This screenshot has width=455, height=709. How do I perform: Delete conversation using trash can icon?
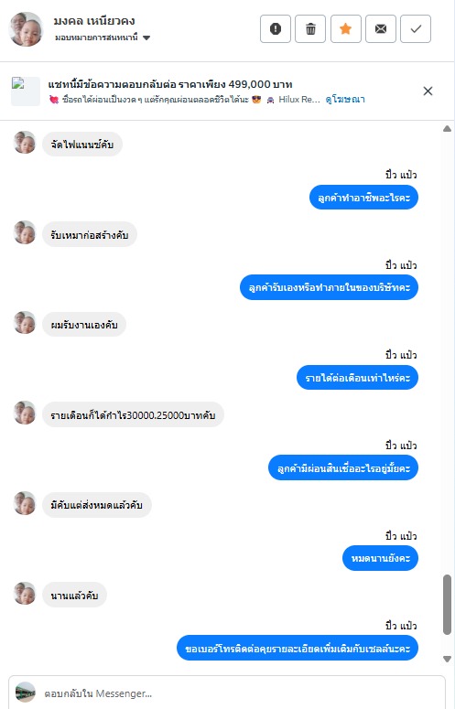(x=310, y=29)
